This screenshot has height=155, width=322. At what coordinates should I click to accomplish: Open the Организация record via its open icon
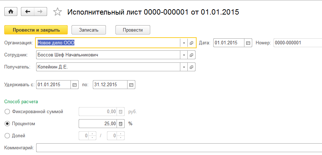pos(191,43)
